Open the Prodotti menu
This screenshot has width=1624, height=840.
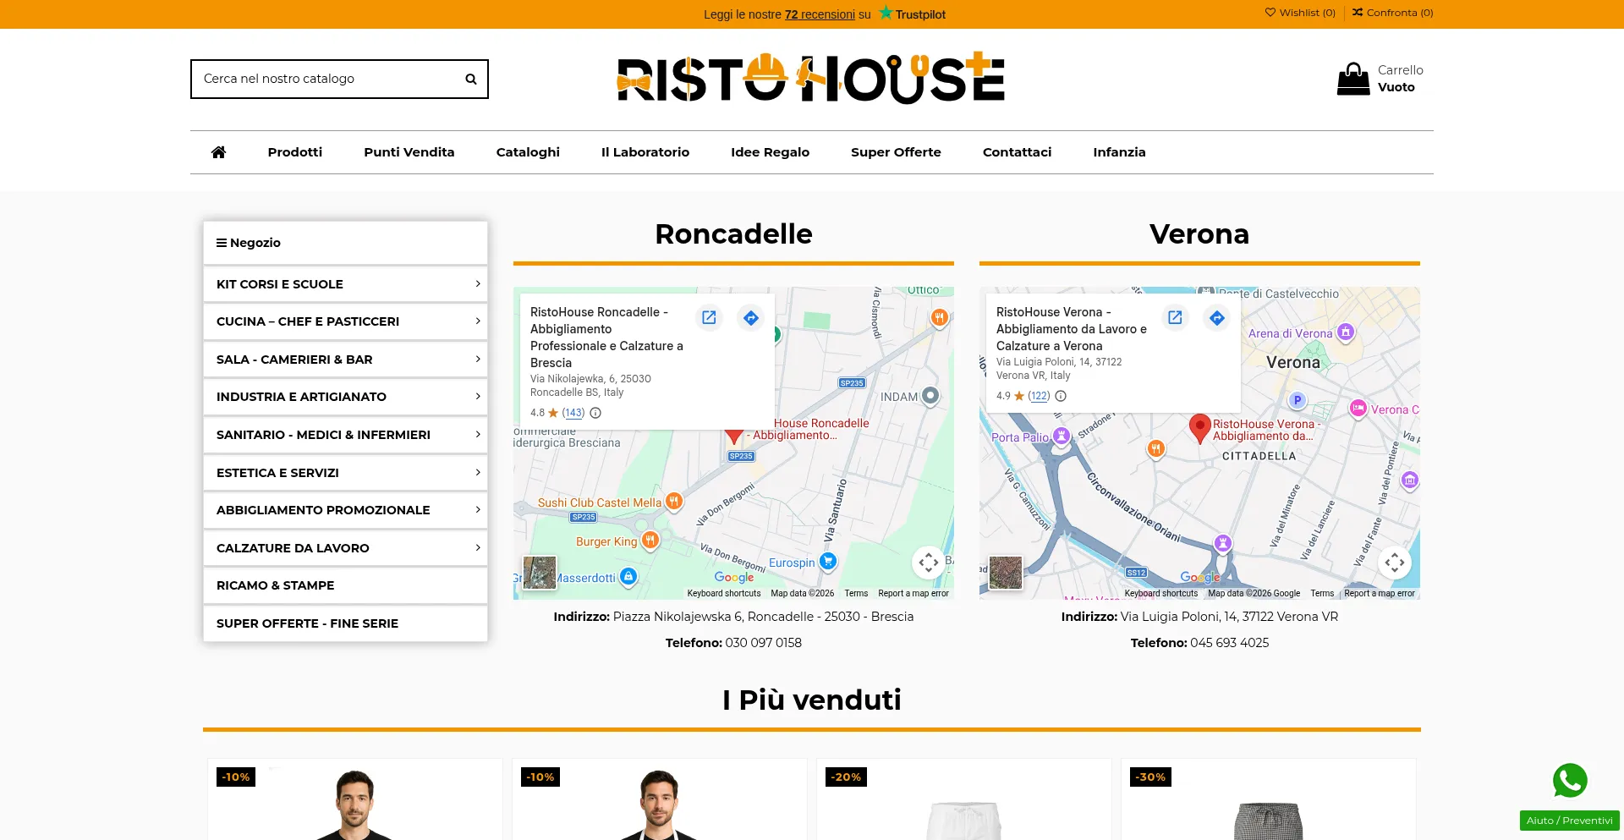coord(295,152)
